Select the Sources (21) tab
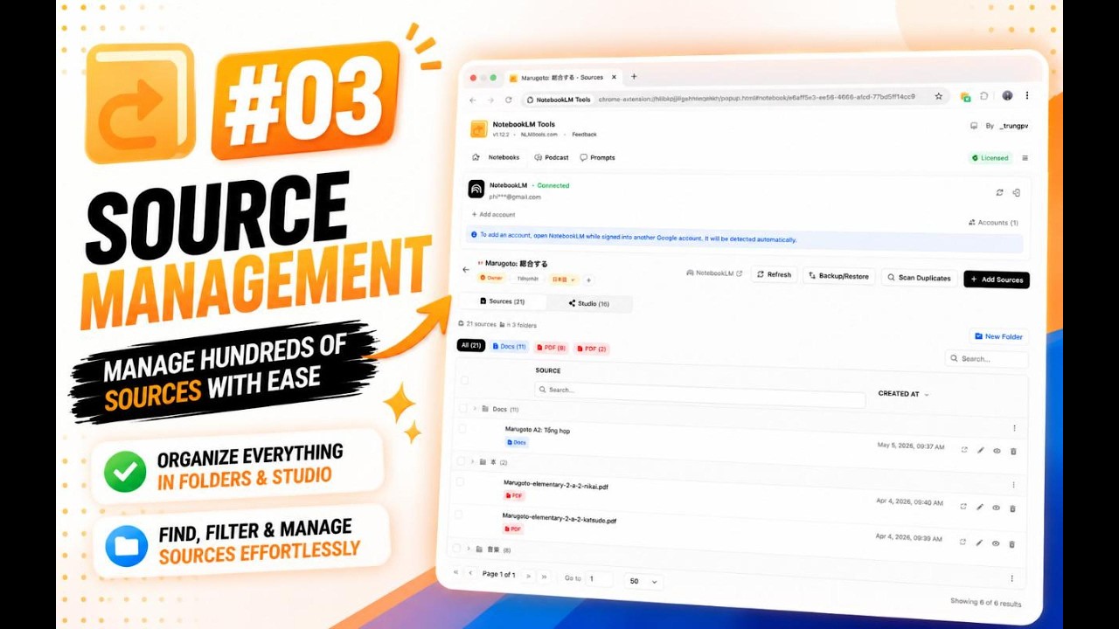 pos(503,301)
